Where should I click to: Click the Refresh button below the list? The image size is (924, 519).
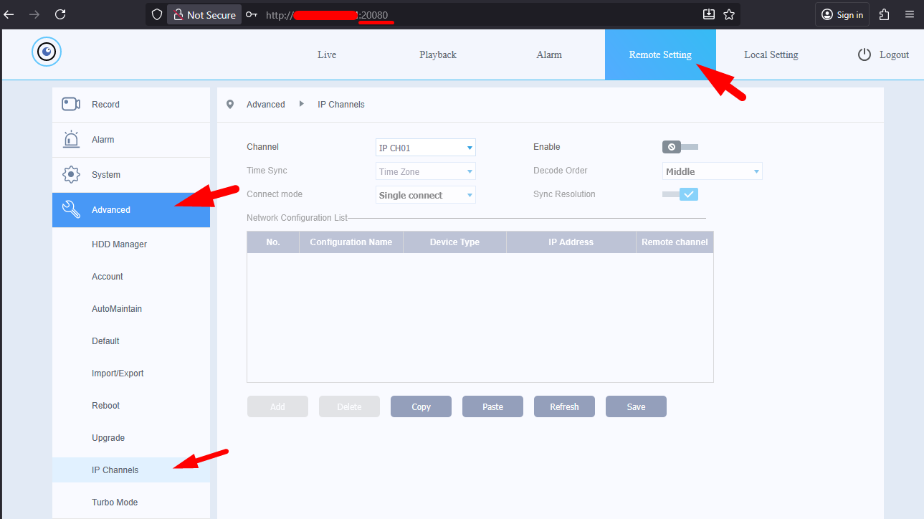coord(564,406)
